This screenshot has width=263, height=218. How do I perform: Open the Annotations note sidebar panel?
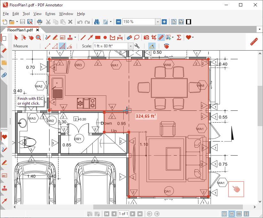tap(4, 63)
